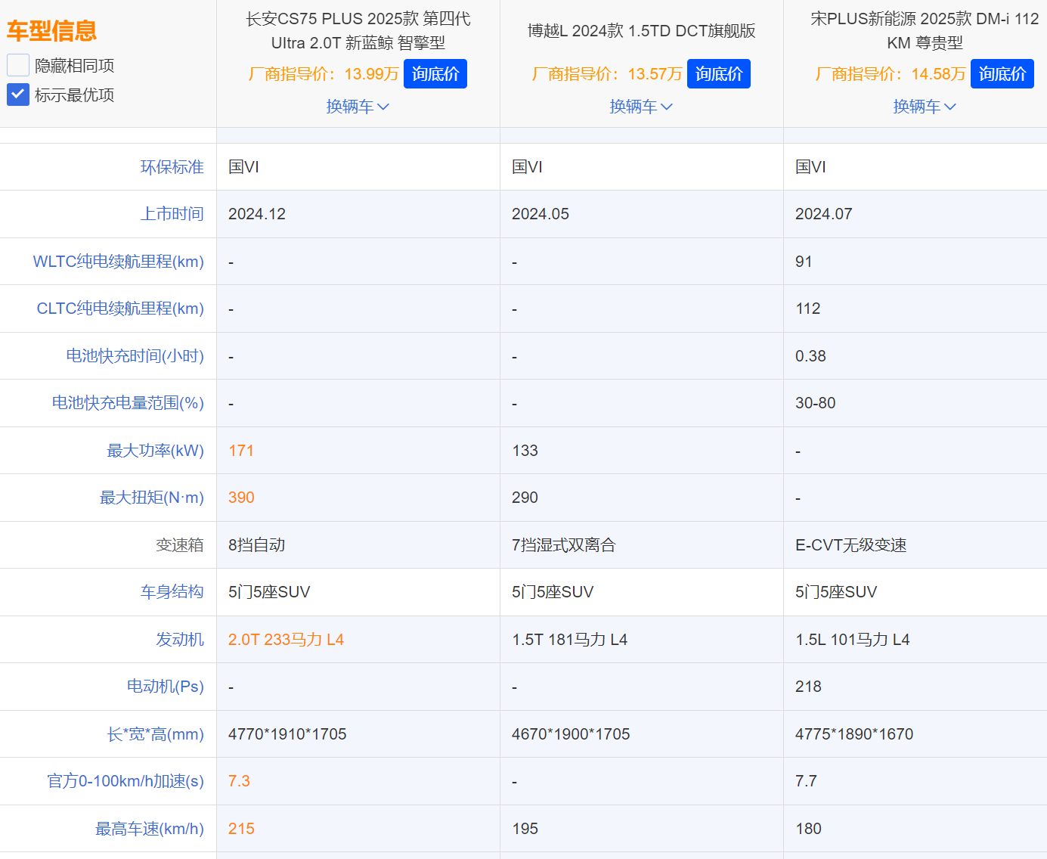
Task: Select the torque value 290
Action: [x=525, y=498]
